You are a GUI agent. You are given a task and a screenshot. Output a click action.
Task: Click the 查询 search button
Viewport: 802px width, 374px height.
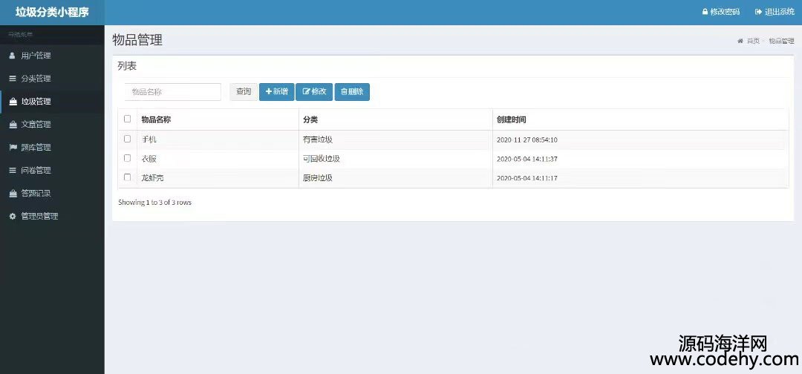click(244, 92)
